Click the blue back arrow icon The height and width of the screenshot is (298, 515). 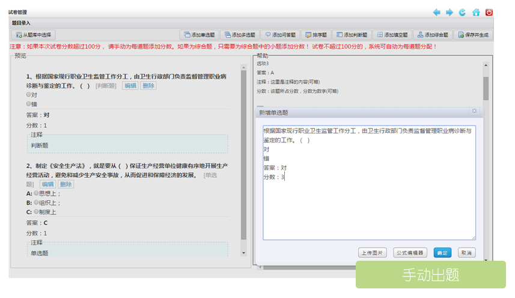click(436, 12)
